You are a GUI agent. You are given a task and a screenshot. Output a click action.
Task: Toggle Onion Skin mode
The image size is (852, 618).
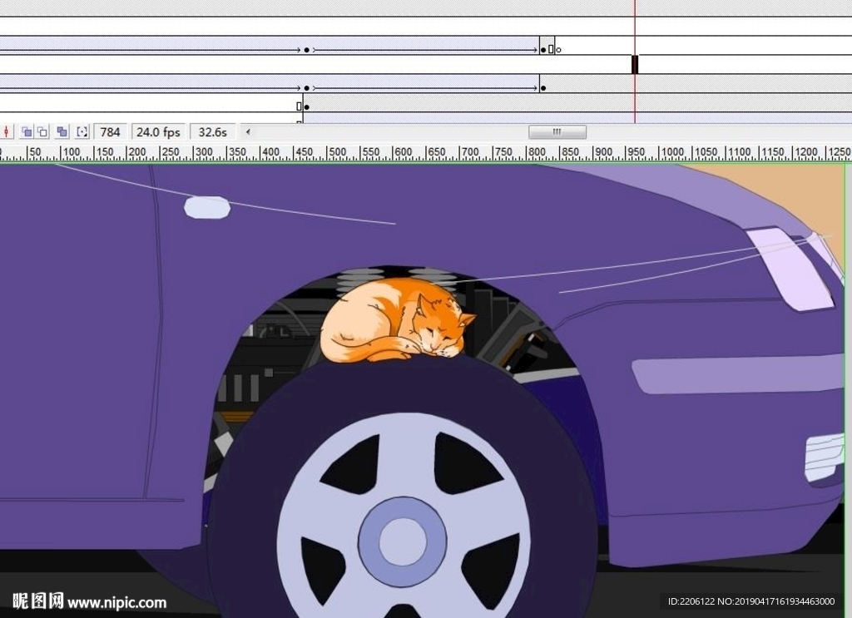(27, 131)
